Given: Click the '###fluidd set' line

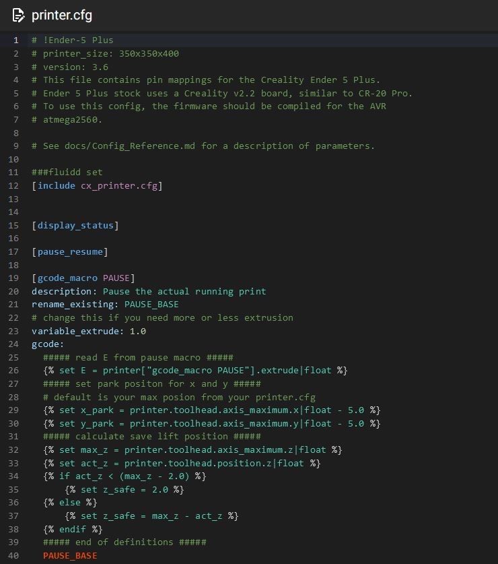Looking at the screenshot, I should [x=67, y=173].
